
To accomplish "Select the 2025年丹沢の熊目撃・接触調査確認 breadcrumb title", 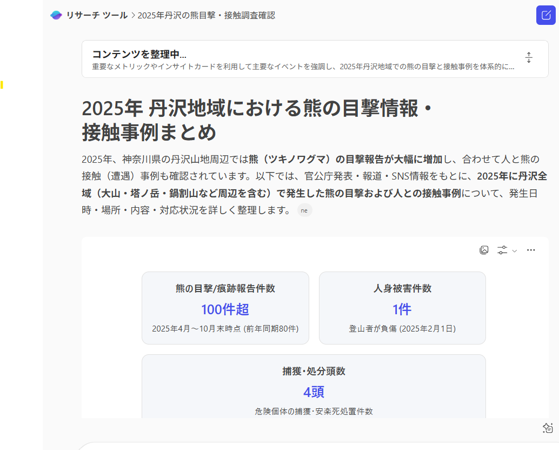I will coord(206,15).
